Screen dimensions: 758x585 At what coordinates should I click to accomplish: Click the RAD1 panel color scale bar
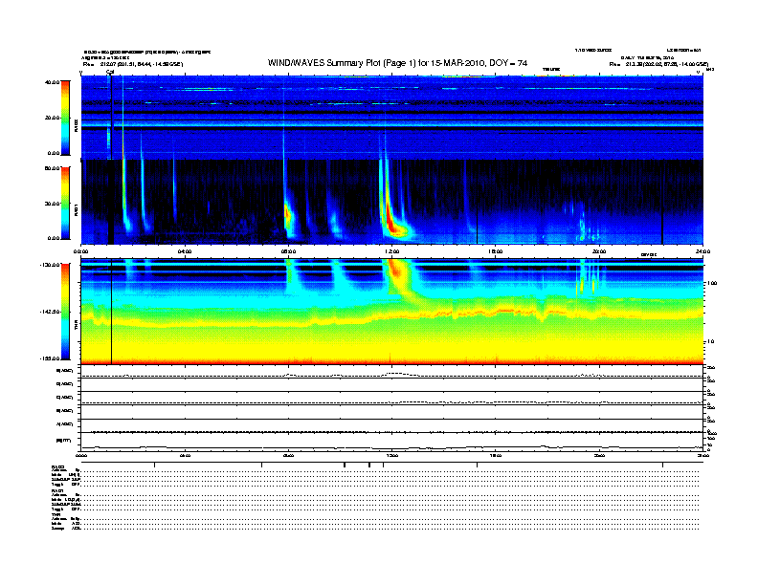[x=65, y=203]
